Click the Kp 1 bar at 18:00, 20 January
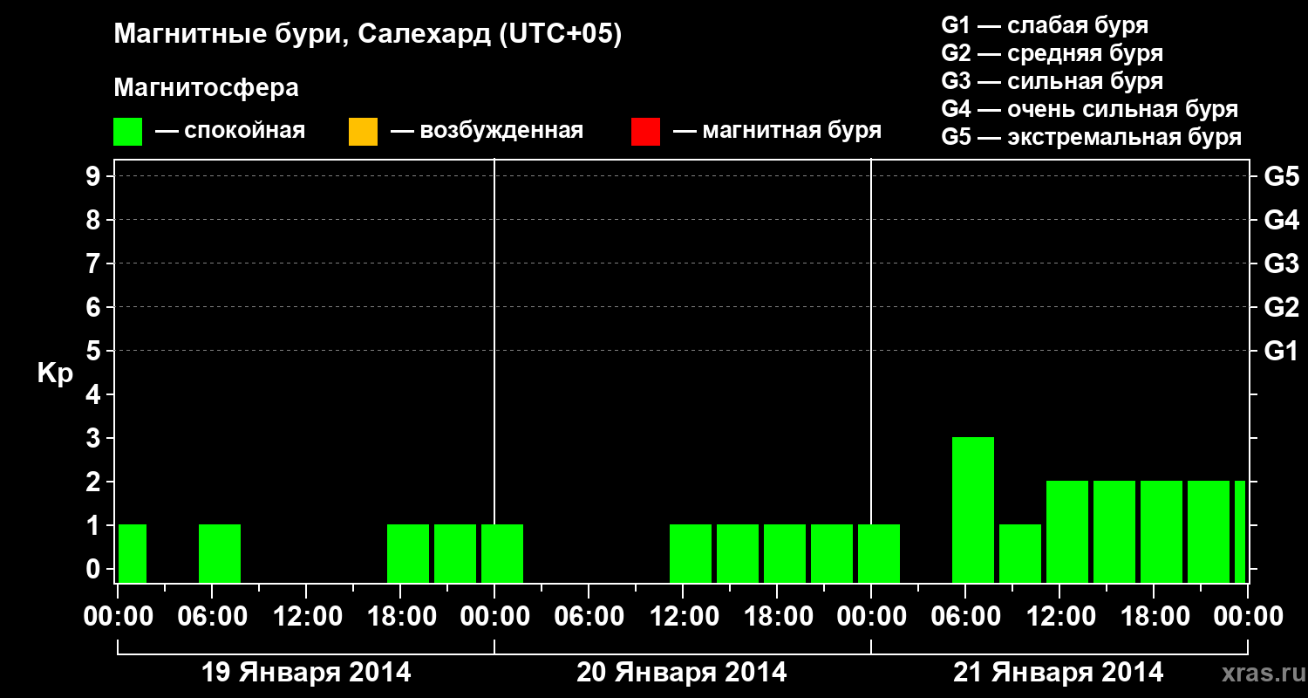 point(785,553)
